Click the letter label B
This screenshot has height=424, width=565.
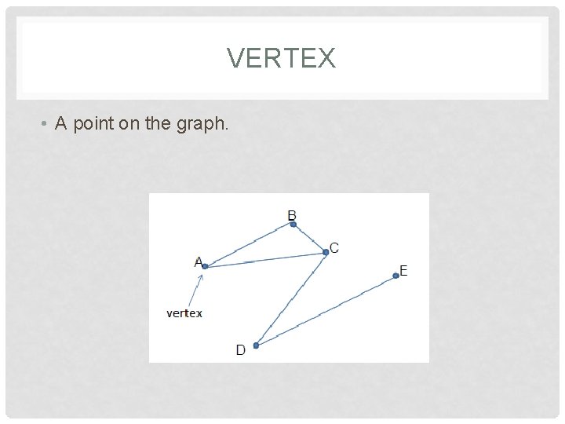point(292,215)
